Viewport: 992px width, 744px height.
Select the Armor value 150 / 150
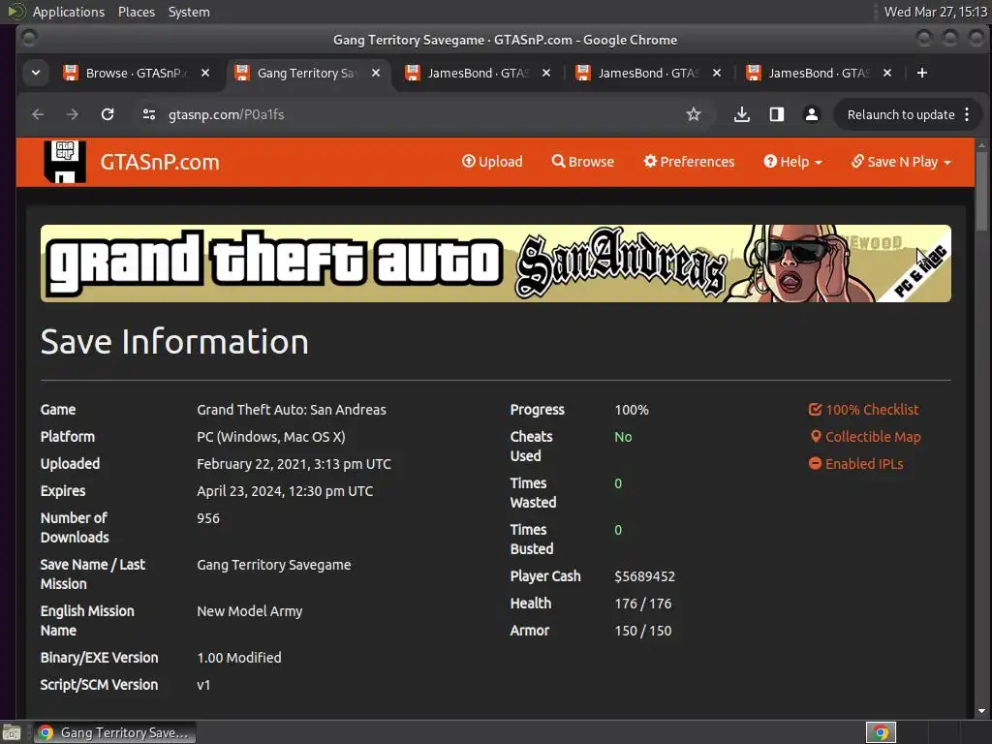coord(643,631)
